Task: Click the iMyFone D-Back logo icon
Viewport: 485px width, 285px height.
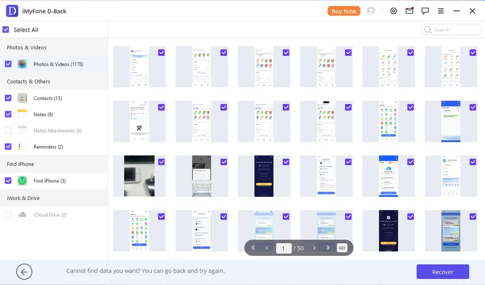Action: tap(12, 11)
